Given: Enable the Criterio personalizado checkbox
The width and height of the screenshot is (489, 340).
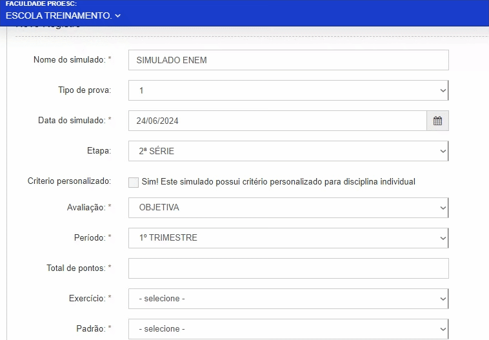Looking at the screenshot, I should tap(134, 183).
